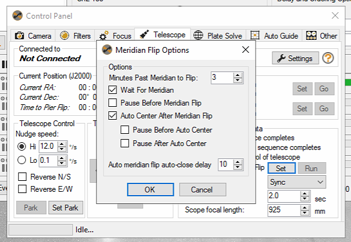Toggle Auto Center After Meridian Flip

[x=113, y=116]
